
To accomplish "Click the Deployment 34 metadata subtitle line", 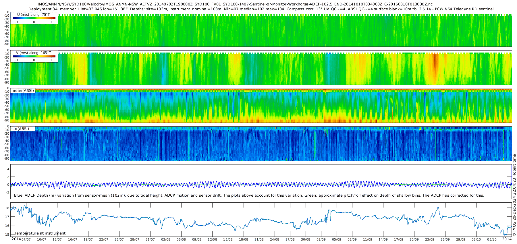I will (261, 9).
